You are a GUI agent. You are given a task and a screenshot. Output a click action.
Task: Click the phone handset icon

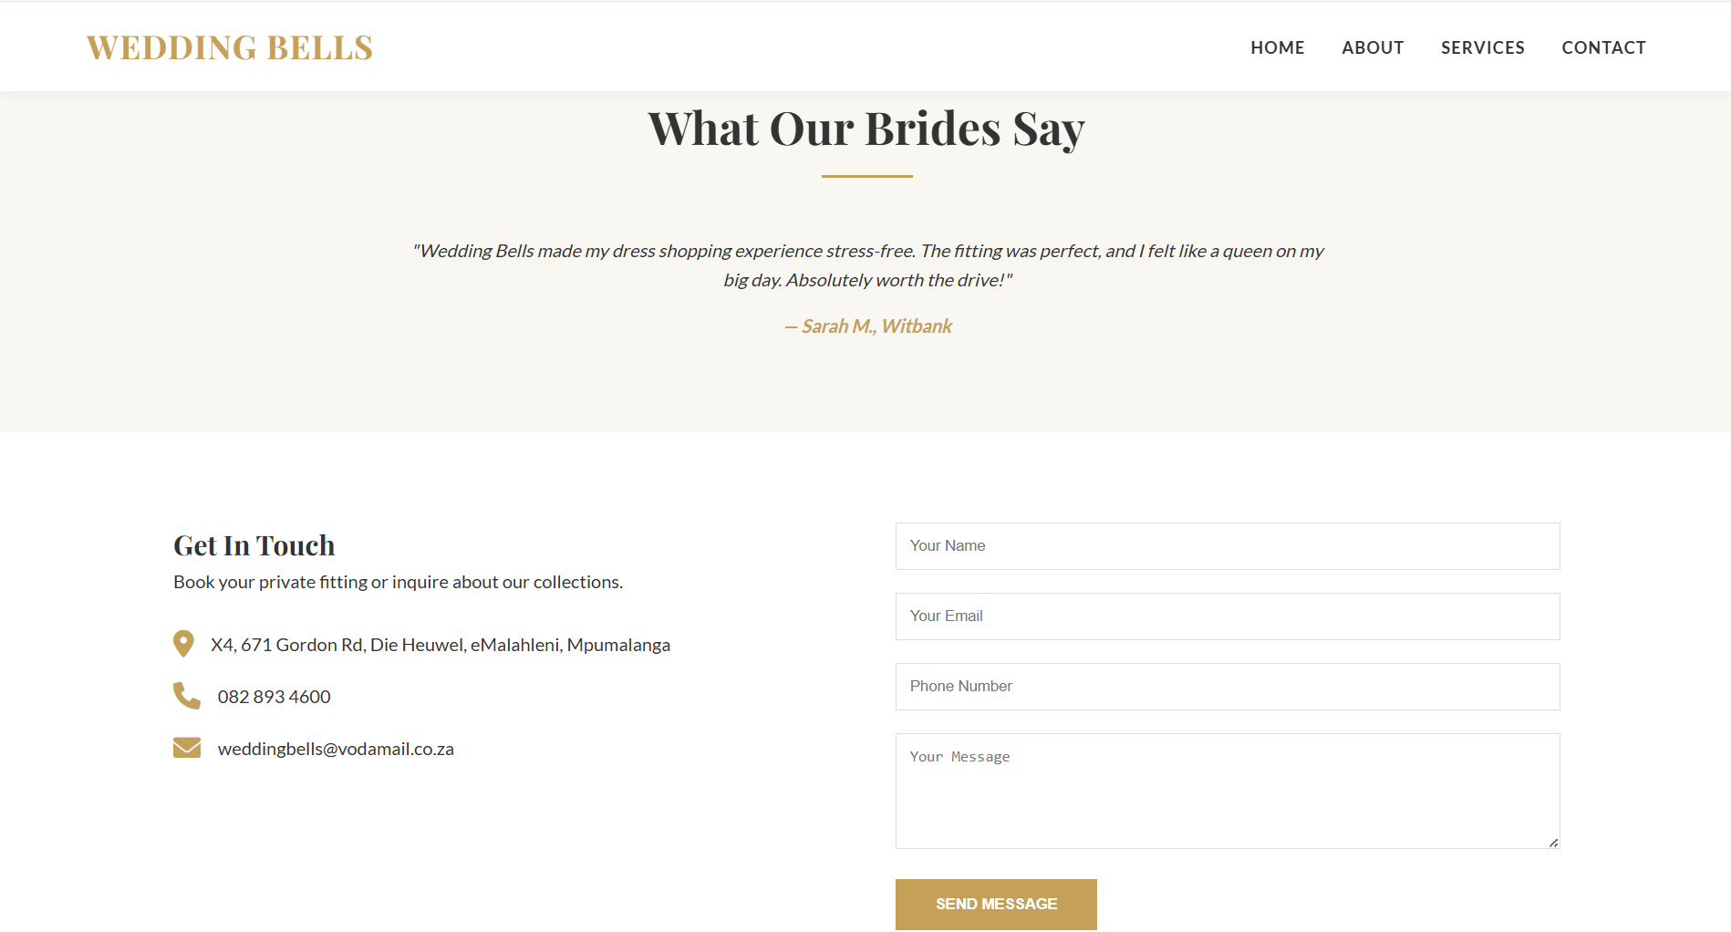point(187,696)
